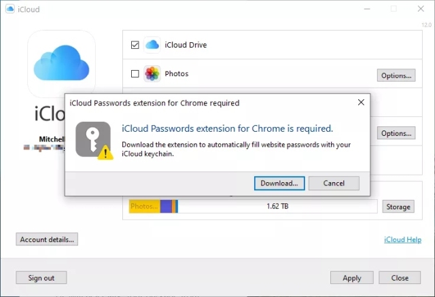
Task: Open Account details
Action: [x=47, y=239]
